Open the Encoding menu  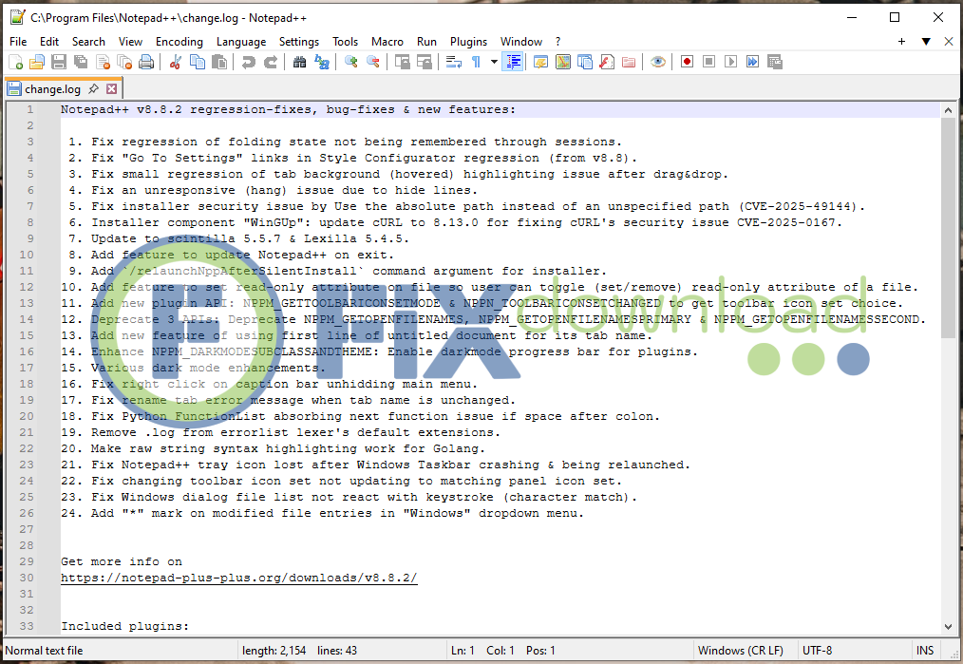(179, 42)
